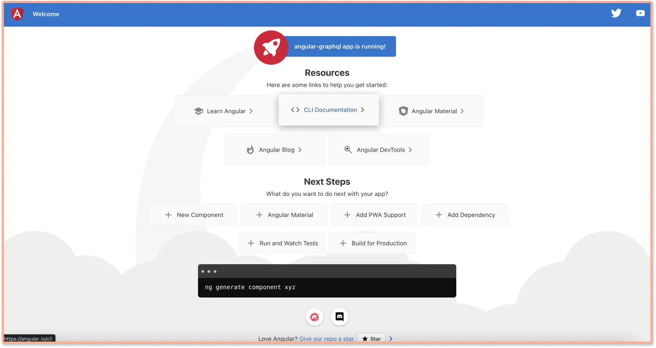Viewport: 656px width, 348px height.
Task: Select Build for Production
Action: 372,243
